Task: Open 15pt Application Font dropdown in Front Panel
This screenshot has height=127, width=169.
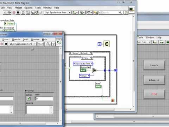Action: tap(23, 44)
